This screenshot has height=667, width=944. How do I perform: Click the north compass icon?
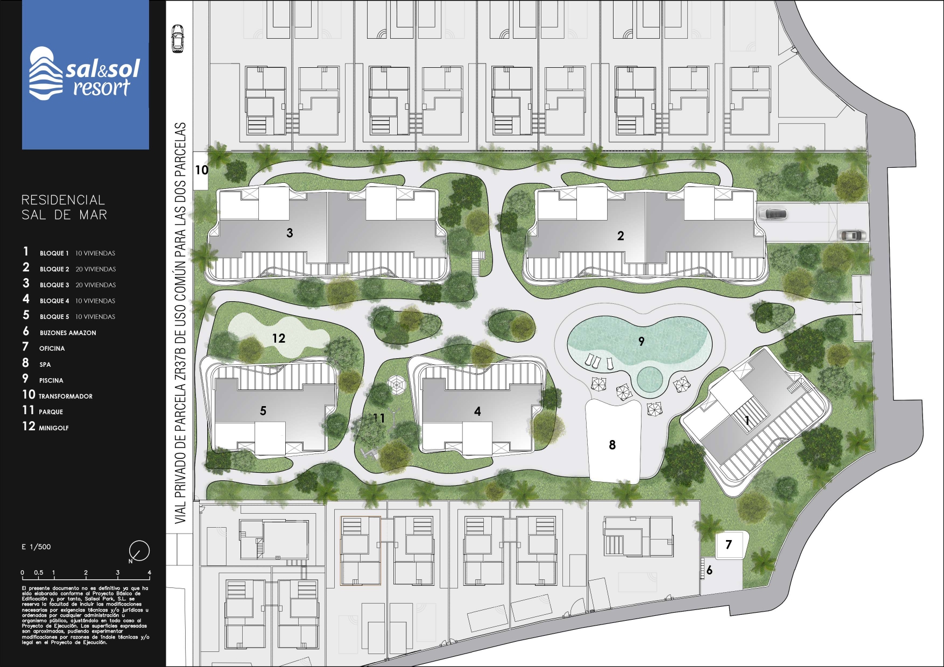139,551
